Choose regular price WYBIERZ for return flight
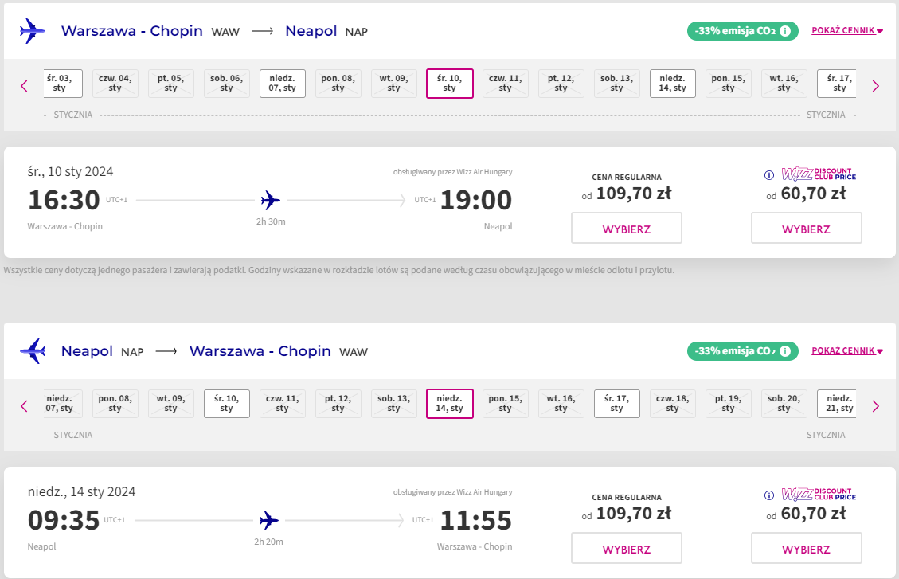 click(x=626, y=549)
